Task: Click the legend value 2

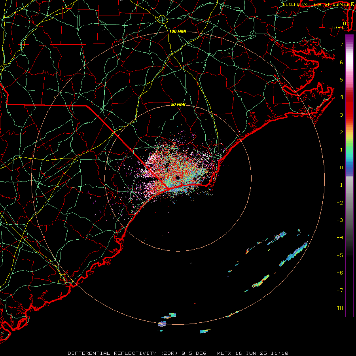Action: click(341, 133)
